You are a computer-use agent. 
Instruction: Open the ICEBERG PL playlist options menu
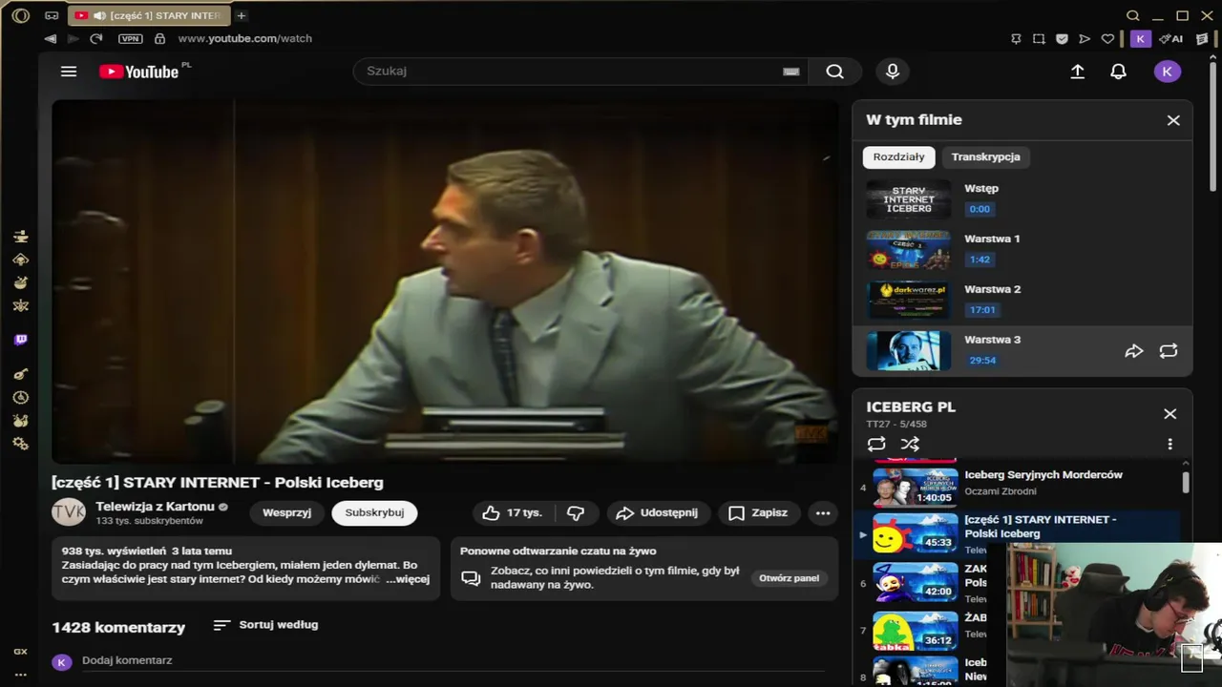[1169, 444]
